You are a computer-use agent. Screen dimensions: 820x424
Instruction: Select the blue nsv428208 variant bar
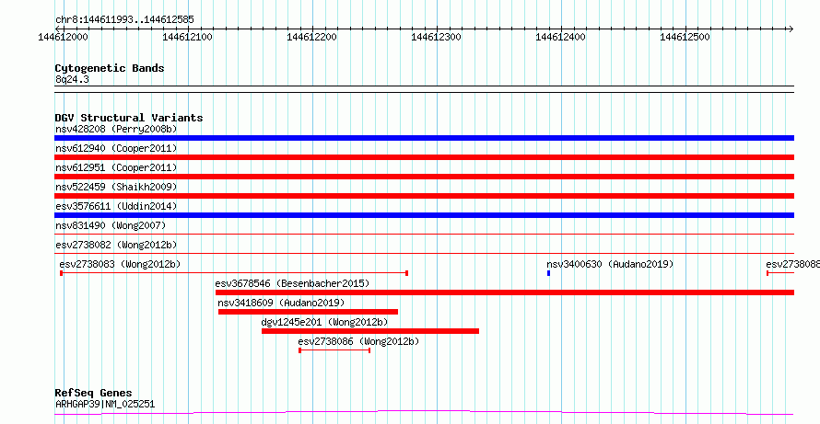click(x=424, y=138)
